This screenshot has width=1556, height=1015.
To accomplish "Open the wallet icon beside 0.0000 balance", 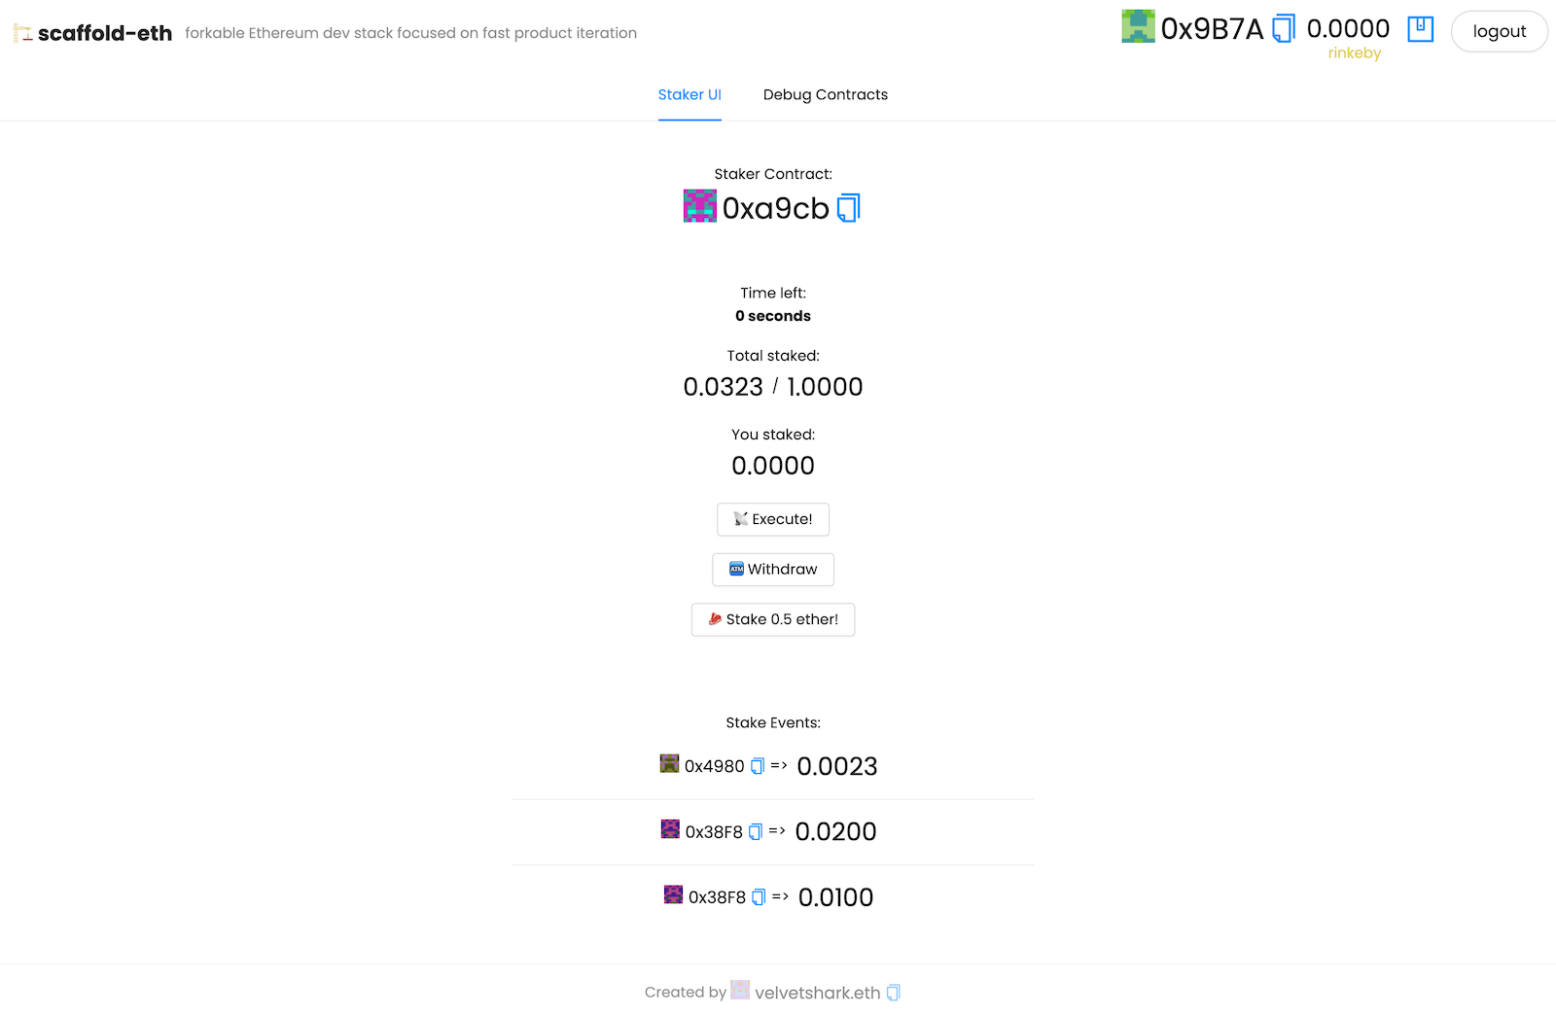I will coord(1420,29).
